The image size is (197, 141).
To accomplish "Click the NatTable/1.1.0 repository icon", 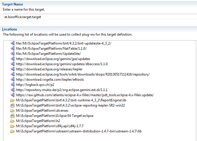I will [12, 49].
